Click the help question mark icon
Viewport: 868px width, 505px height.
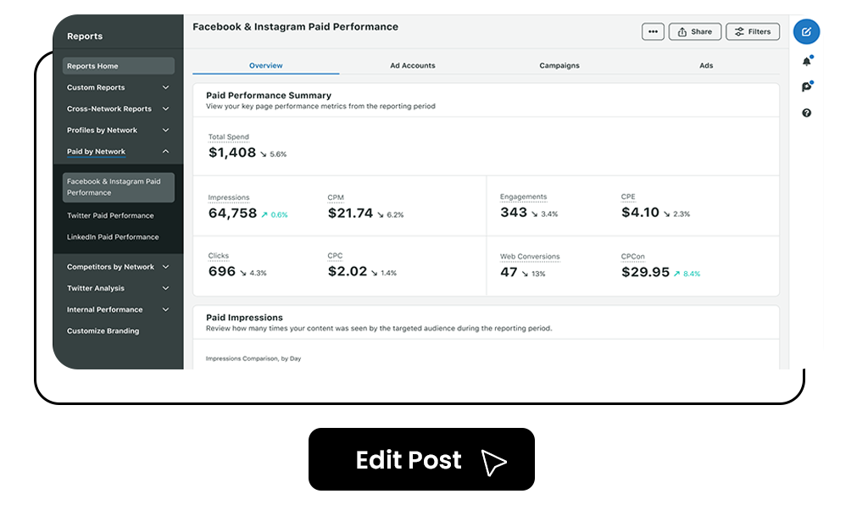(x=806, y=113)
